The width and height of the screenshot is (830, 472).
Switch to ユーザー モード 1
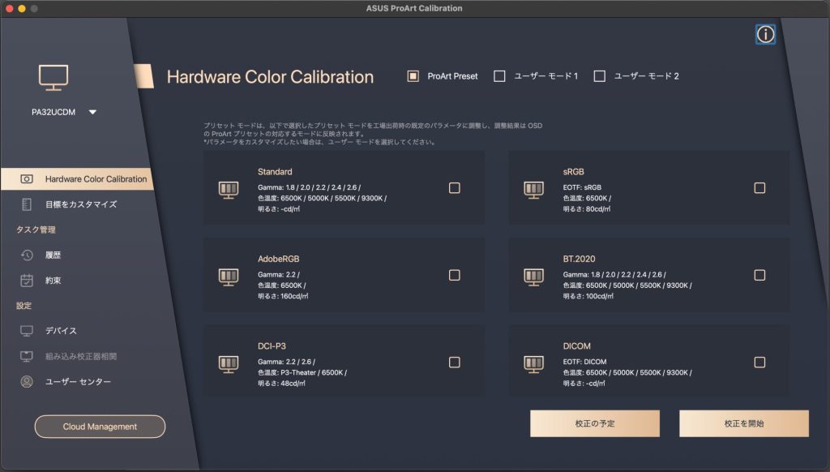pyautogui.click(x=499, y=76)
